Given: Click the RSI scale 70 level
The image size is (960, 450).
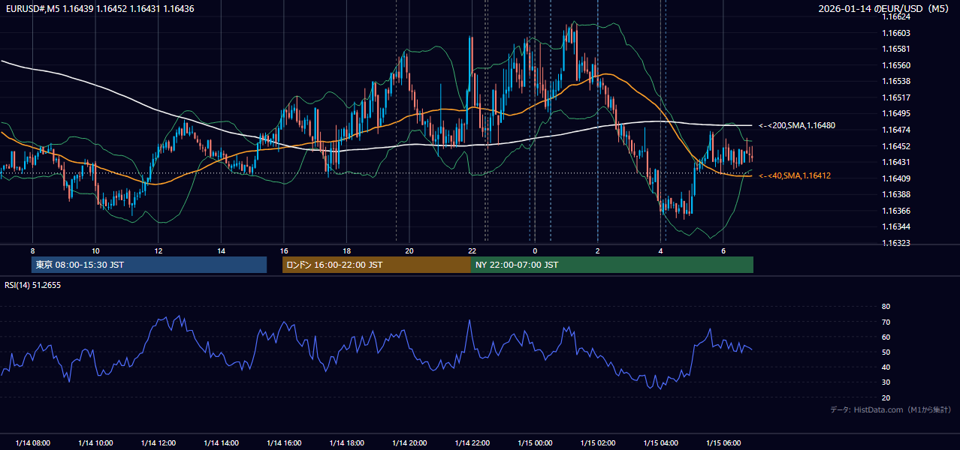Looking at the screenshot, I should coord(886,322).
